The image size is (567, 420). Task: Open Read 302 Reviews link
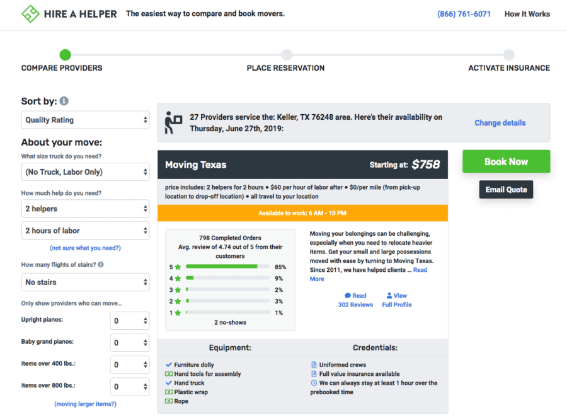pos(355,300)
